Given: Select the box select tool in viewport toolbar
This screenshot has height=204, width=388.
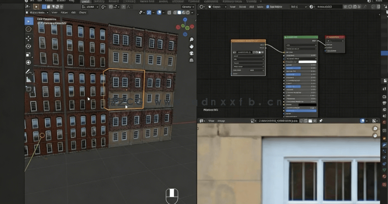Looking at the screenshot, I should (x=29, y=21).
